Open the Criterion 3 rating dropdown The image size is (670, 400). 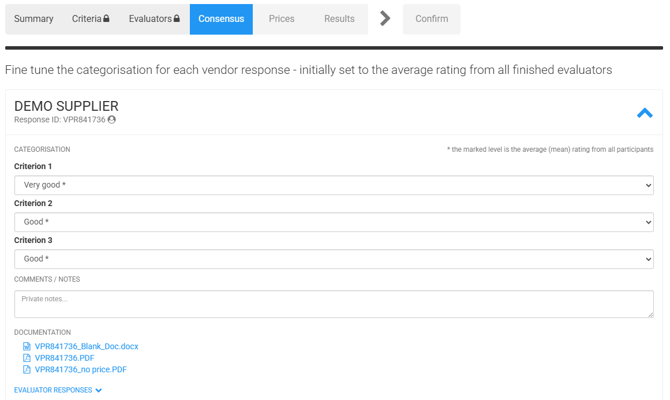pyautogui.click(x=334, y=259)
